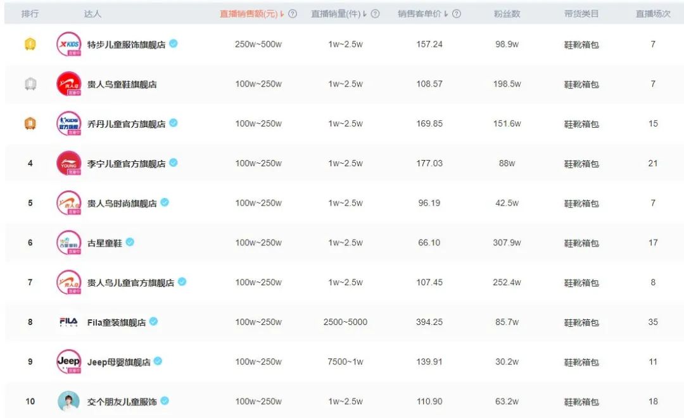
Task: Click the verified badge next to 古星童鞋
Action: (x=129, y=242)
